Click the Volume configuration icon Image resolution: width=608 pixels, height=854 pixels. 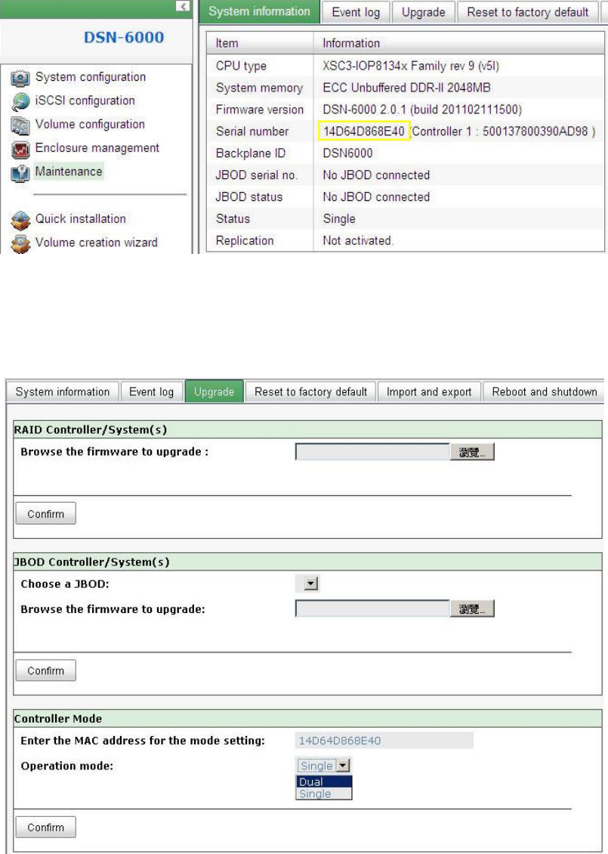pyautogui.click(x=20, y=125)
